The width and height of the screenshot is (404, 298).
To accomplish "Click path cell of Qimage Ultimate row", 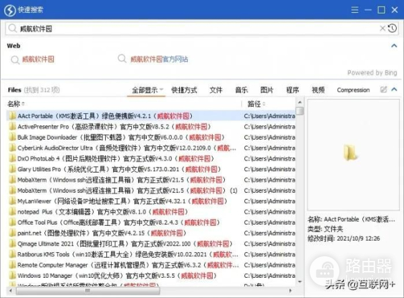I will pos(269,243).
